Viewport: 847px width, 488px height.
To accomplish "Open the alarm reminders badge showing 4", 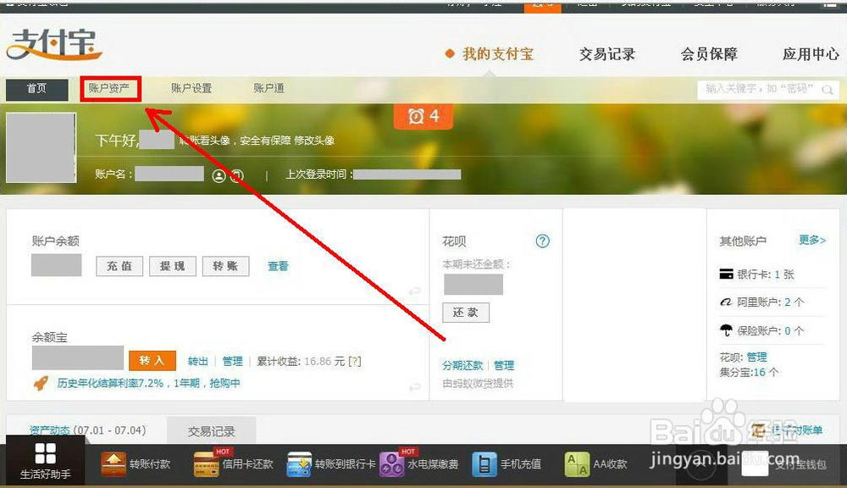I will [x=423, y=116].
